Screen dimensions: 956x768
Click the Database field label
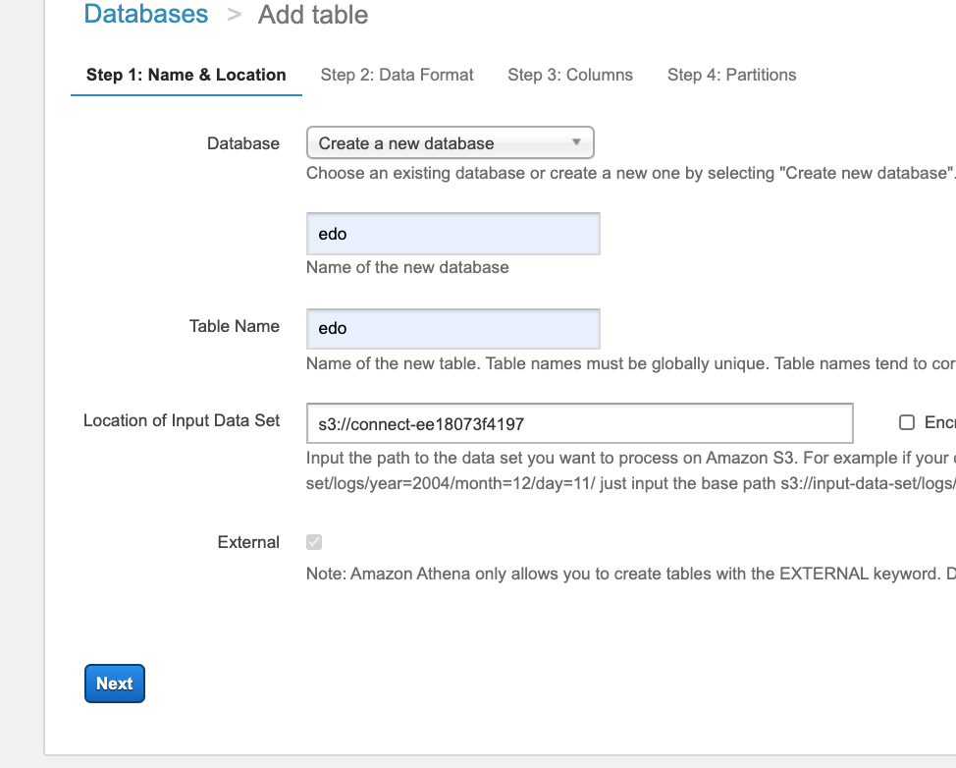coord(243,143)
